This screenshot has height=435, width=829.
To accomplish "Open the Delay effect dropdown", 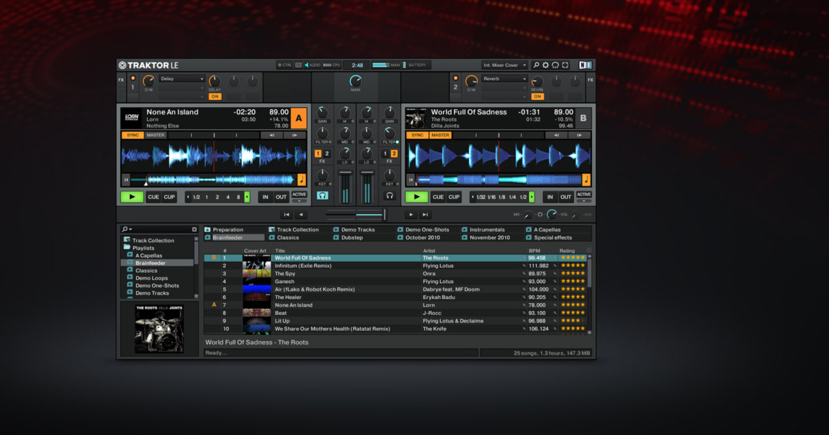I will [182, 79].
